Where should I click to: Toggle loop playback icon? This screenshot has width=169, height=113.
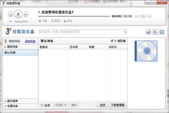143,16
